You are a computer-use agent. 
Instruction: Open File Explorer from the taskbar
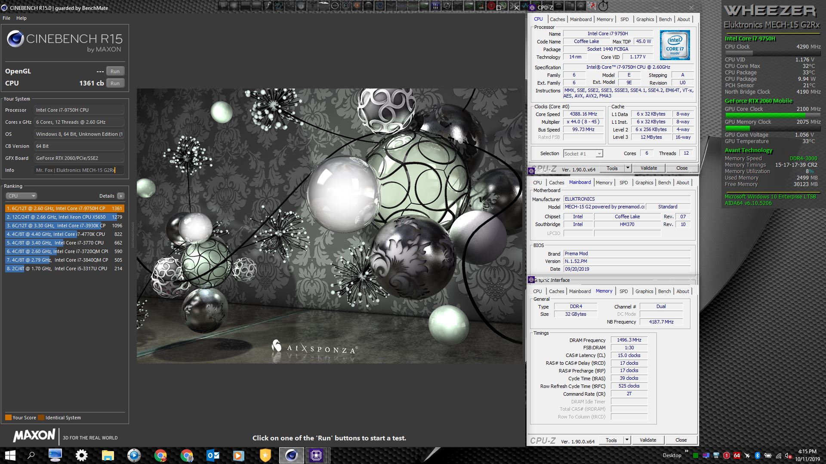pyautogui.click(x=108, y=455)
